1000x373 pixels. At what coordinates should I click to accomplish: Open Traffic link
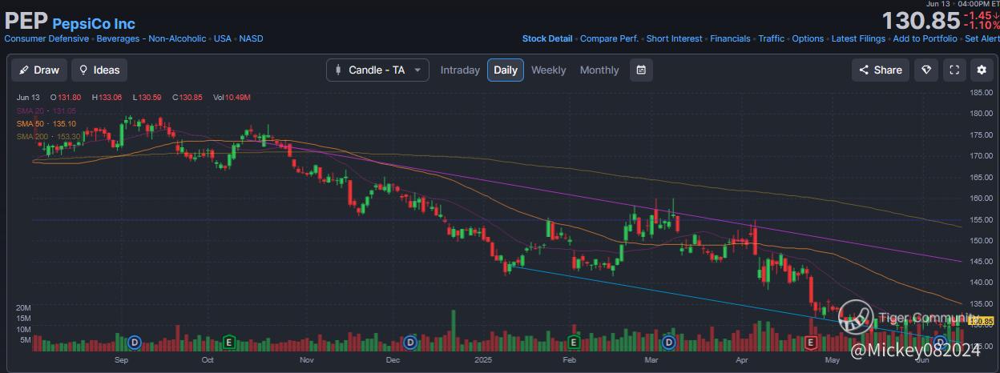click(771, 38)
